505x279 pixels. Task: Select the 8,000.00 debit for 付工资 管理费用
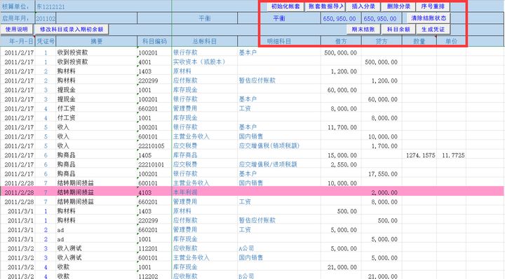[x=344, y=109]
